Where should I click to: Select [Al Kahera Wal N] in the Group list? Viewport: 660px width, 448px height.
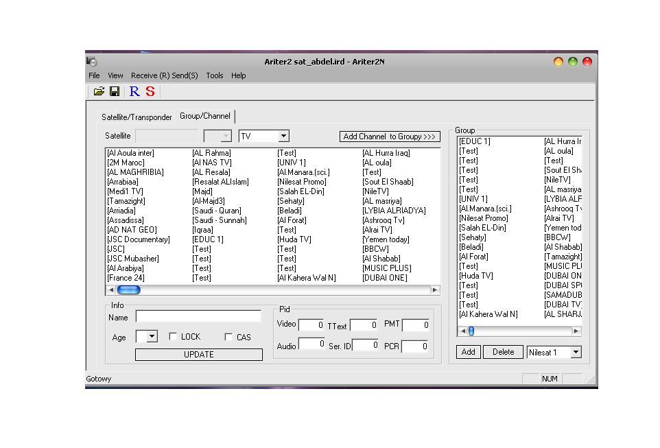point(488,314)
